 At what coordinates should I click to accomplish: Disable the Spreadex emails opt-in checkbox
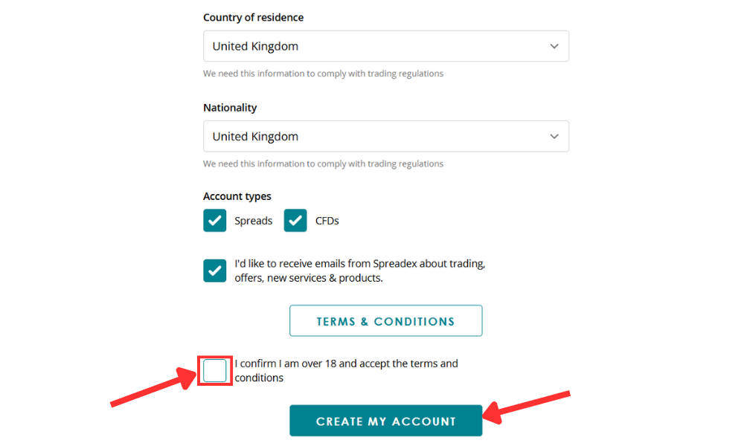[x=215, y=271]
